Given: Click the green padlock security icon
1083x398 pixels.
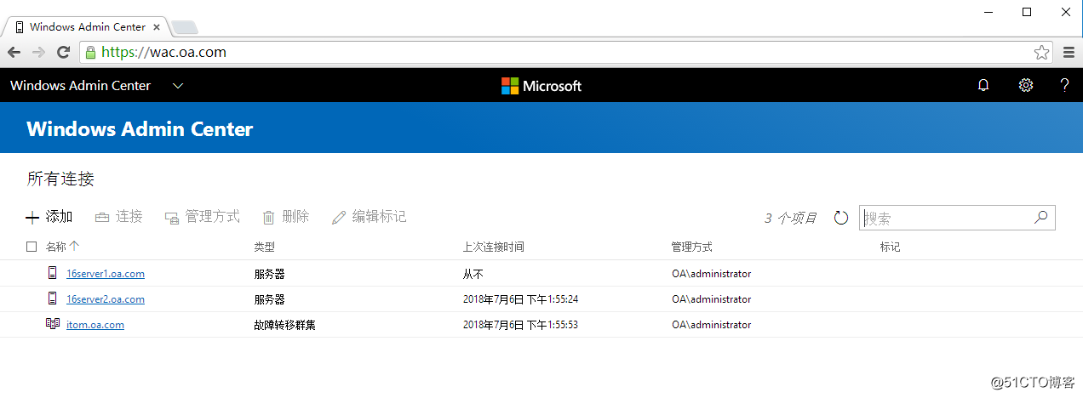Looking at the screenshot, I should coord(91,52).
